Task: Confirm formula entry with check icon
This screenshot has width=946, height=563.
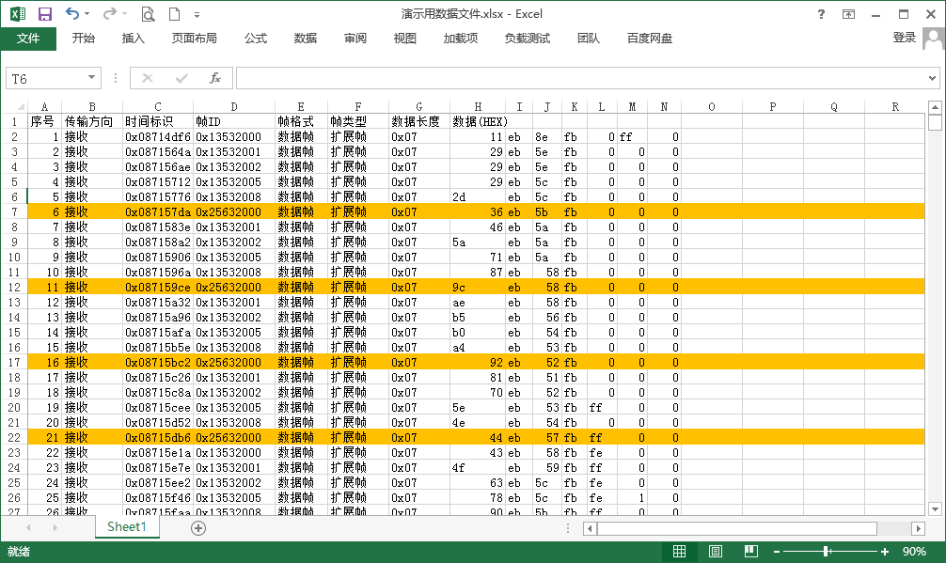Action: pyautogui.click(x=181, y=78)
